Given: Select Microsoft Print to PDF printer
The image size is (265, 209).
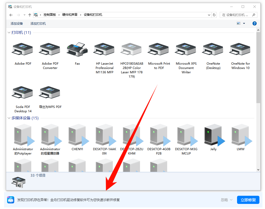Looking at the screenshot, I should coord(159,50).
